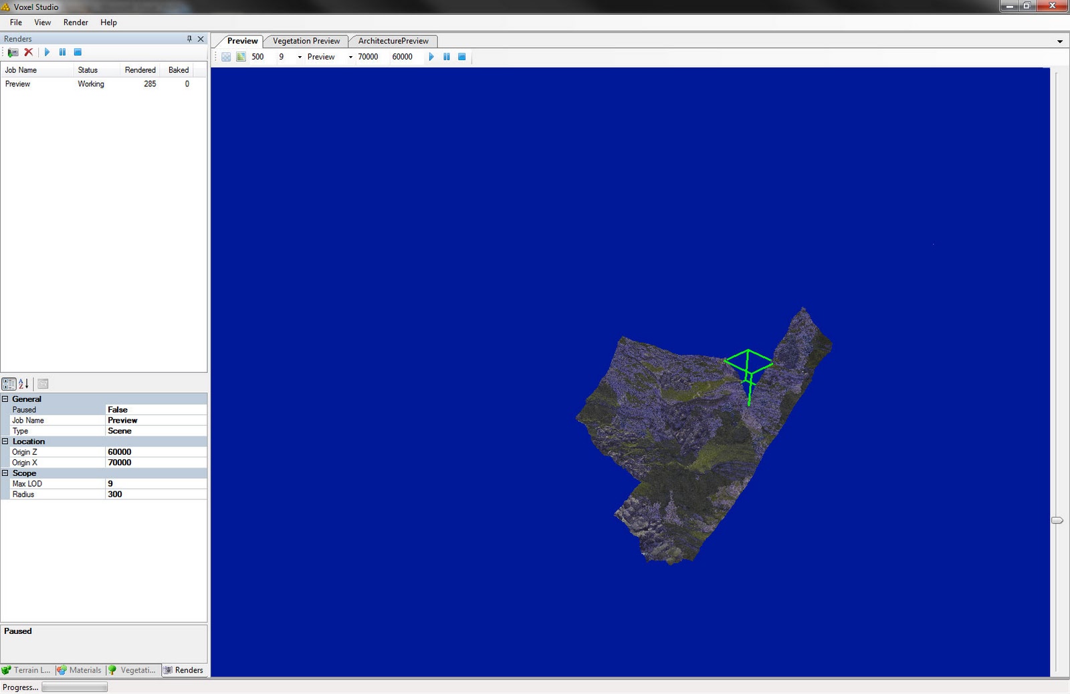Start the preview render with the play button
This screenshot has height=694, width=1070.
pyautogui.click(x=431, y=57)
